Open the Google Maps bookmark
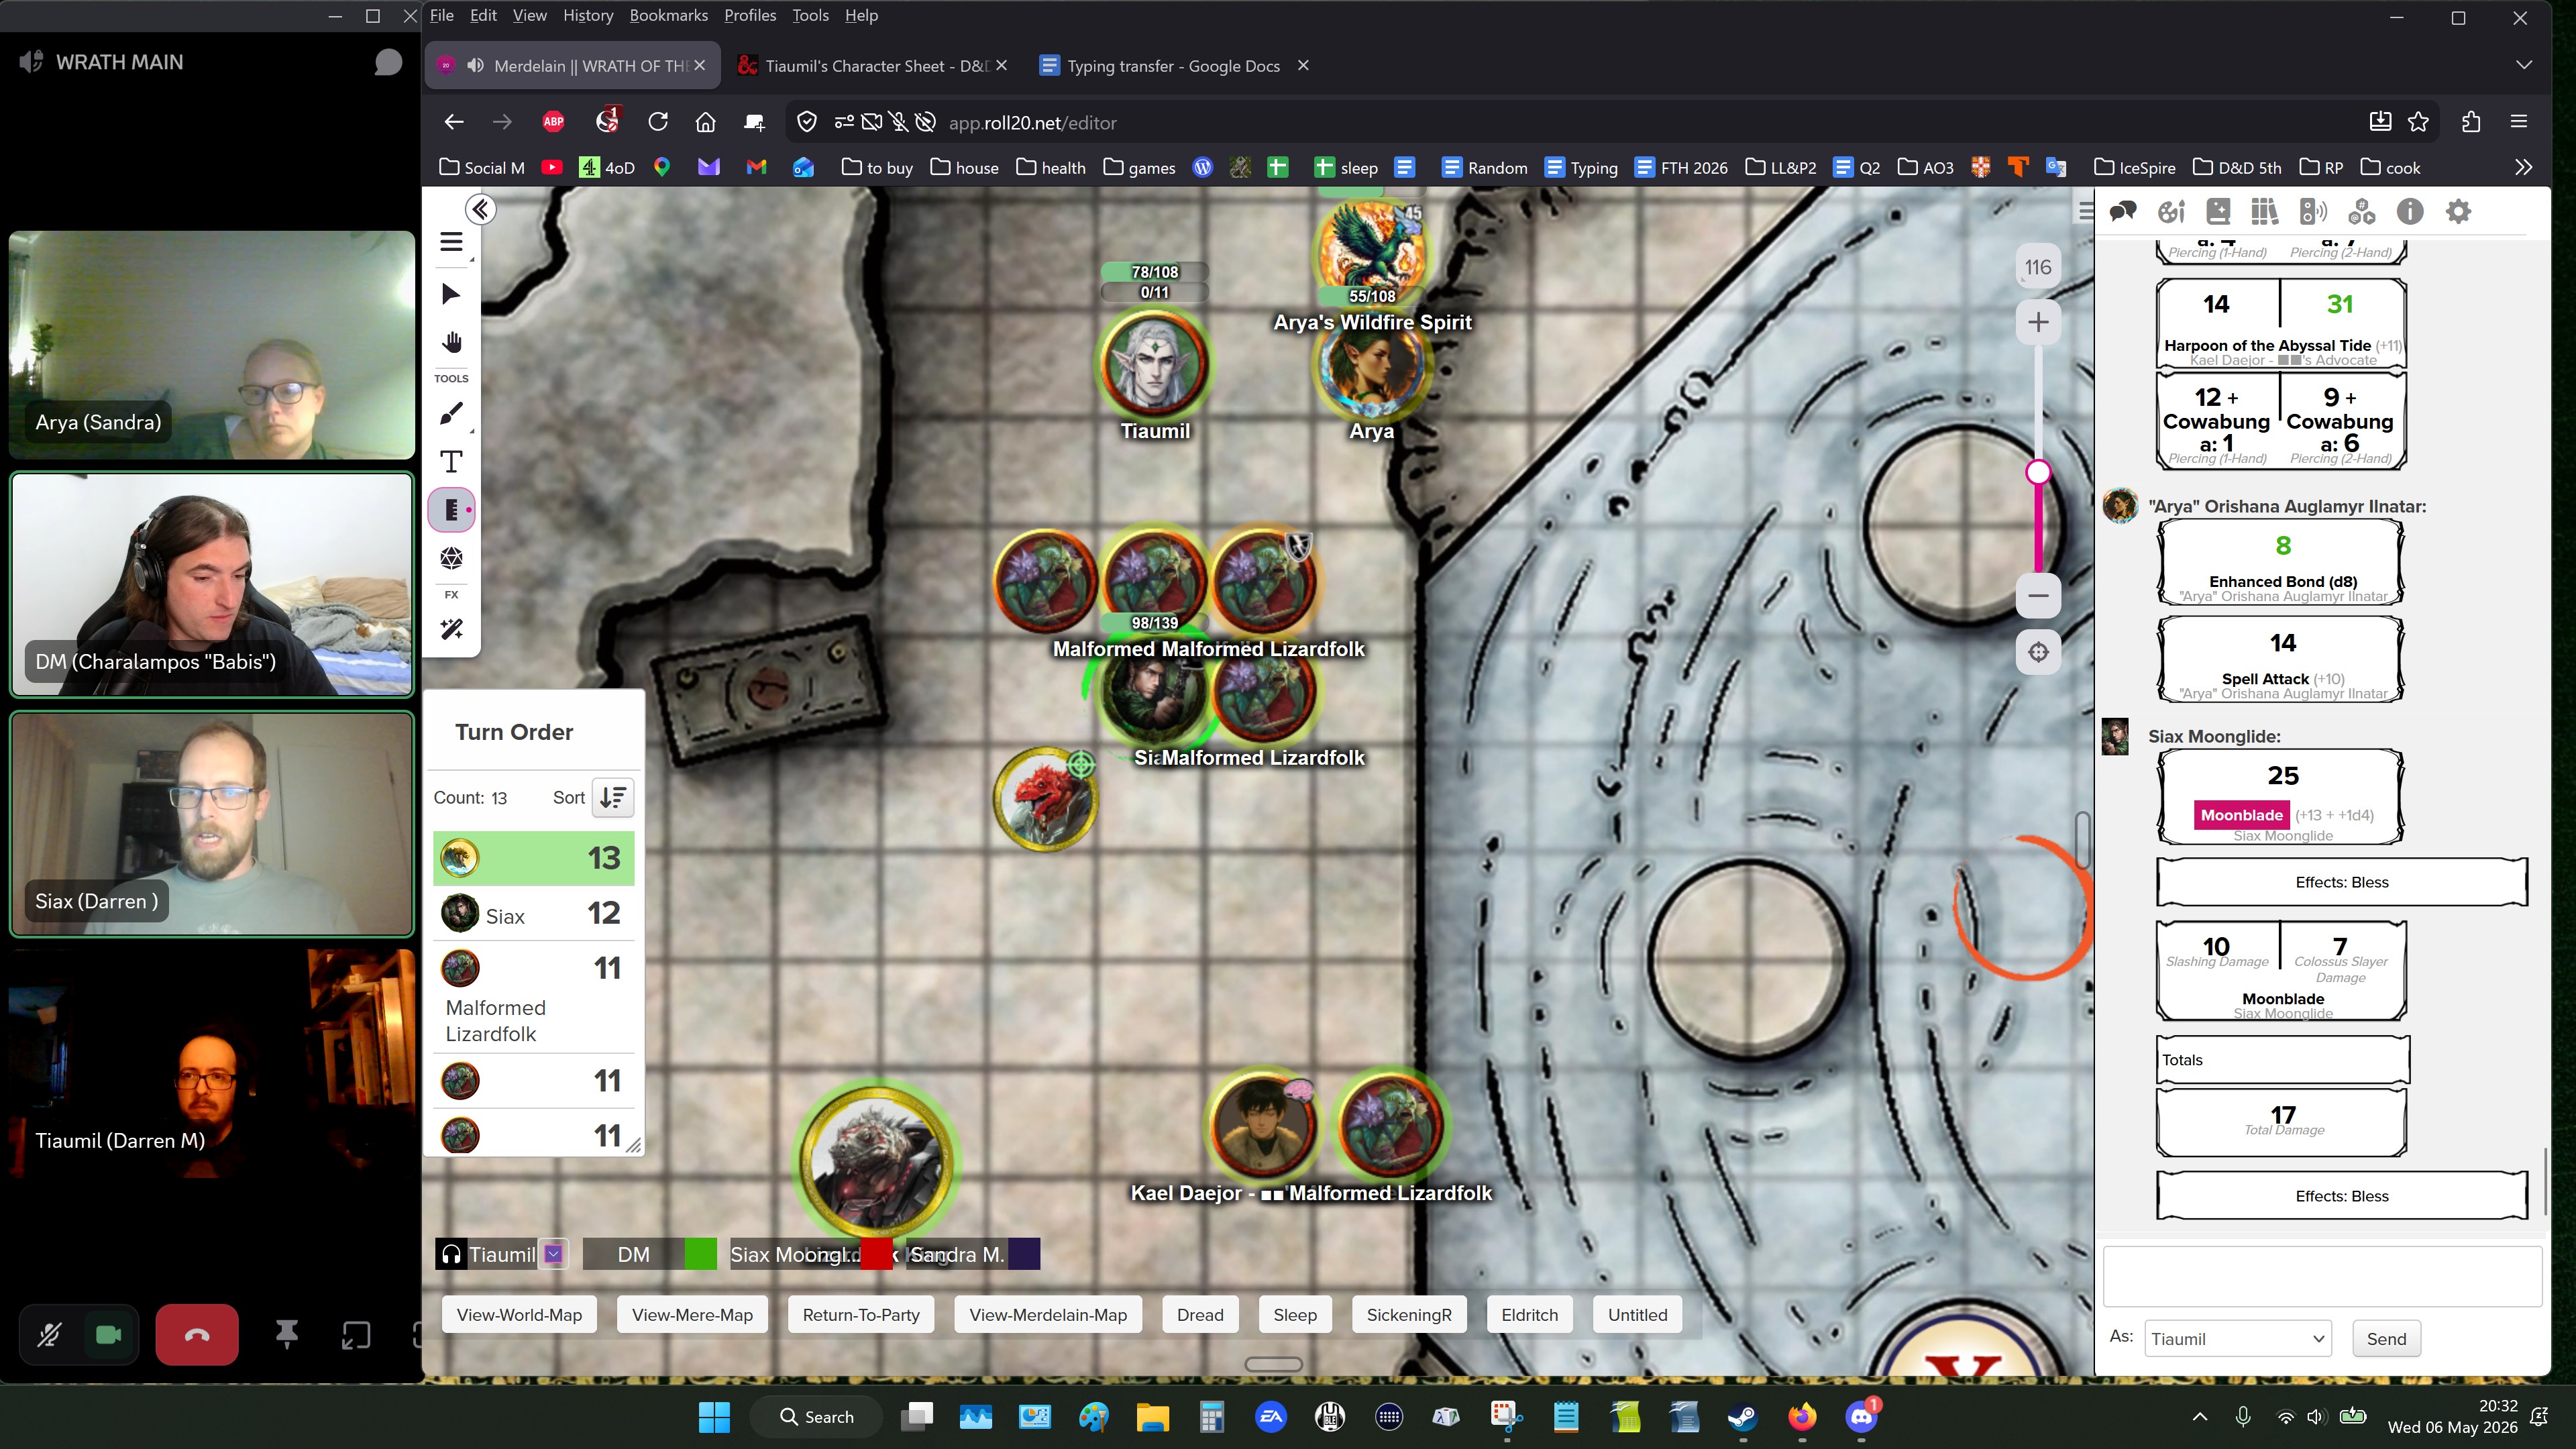The width and height of the screenshot is (2576, 1449). pos(661,167)
